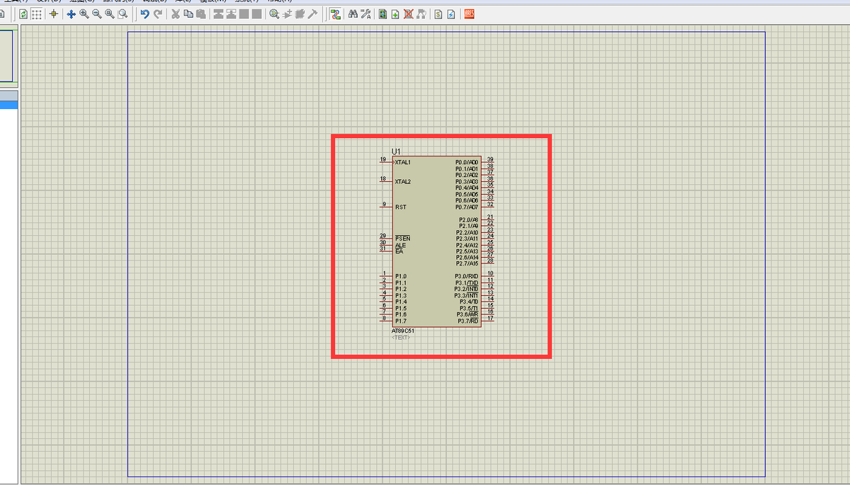Click the P3.7/RD pin label
This screenshot has width=850, height=485.
[468, 321]
